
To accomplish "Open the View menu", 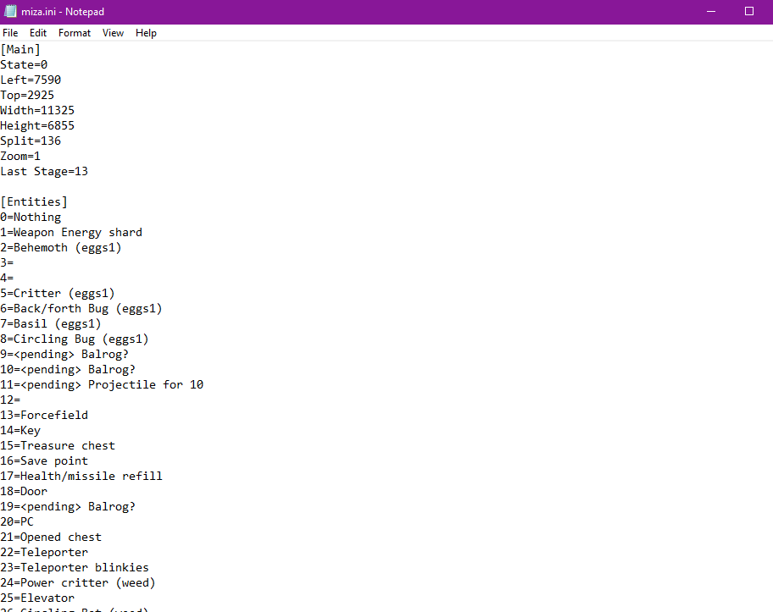I will pyautogui.click(x=113, y=32).
